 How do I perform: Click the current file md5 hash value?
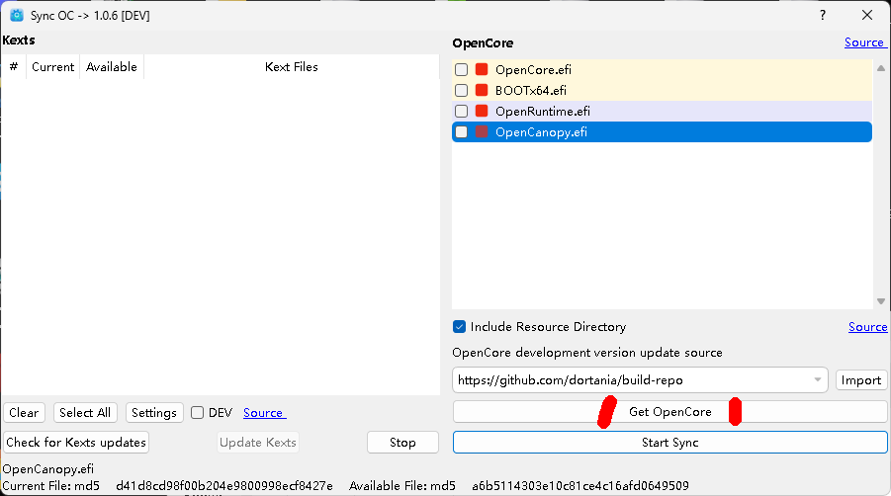pyautogui.click(x=224, y=486)
